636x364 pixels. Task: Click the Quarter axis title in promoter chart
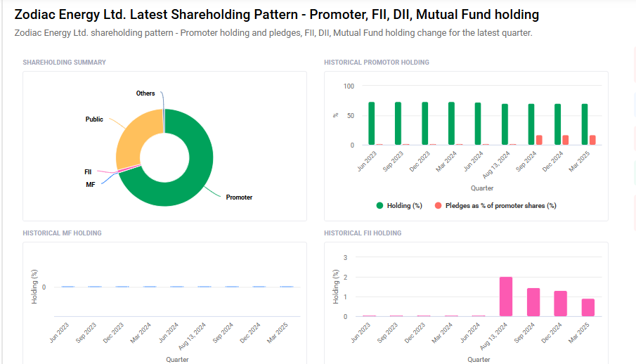coord(482,188)
